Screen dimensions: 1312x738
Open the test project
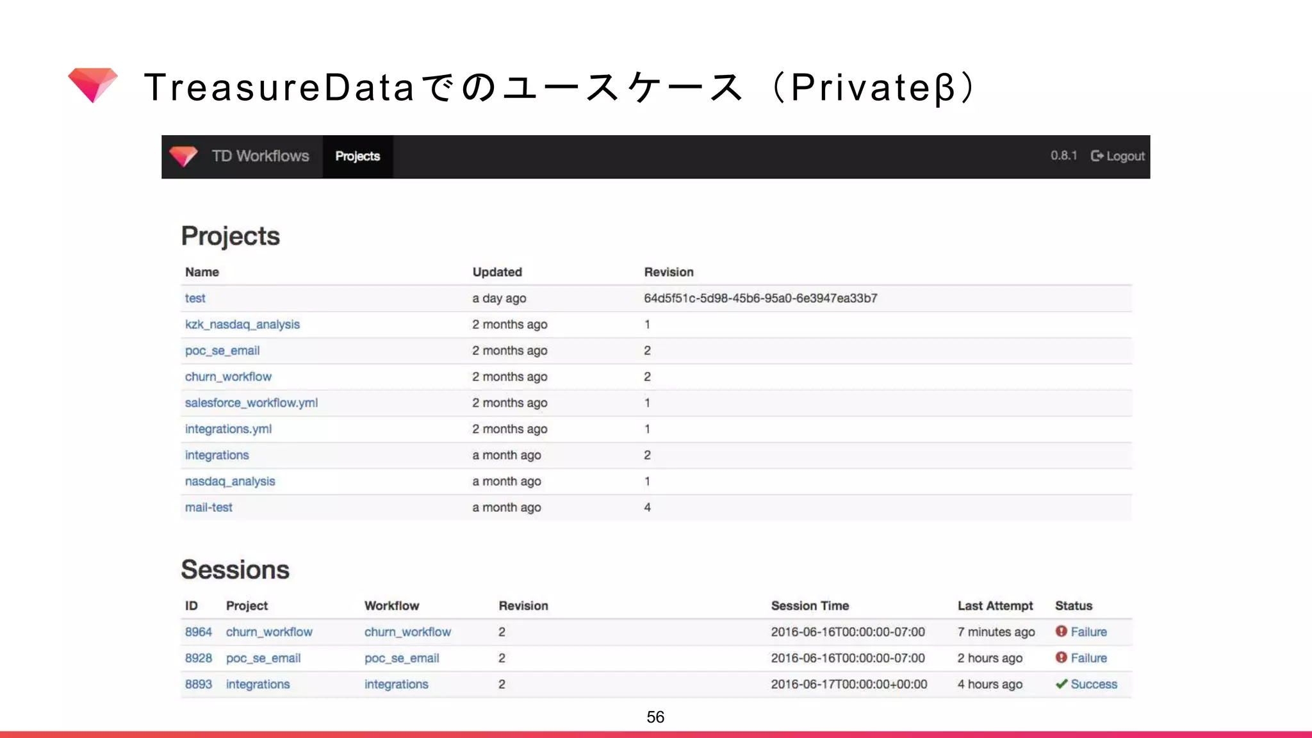[x=195, y=299]
